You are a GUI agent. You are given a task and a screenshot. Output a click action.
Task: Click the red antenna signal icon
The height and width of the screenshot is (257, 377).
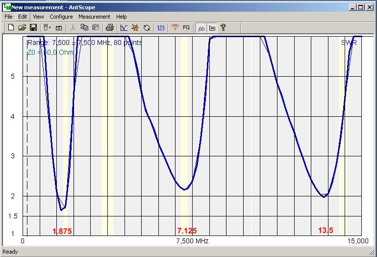click(x=175, y=27)
